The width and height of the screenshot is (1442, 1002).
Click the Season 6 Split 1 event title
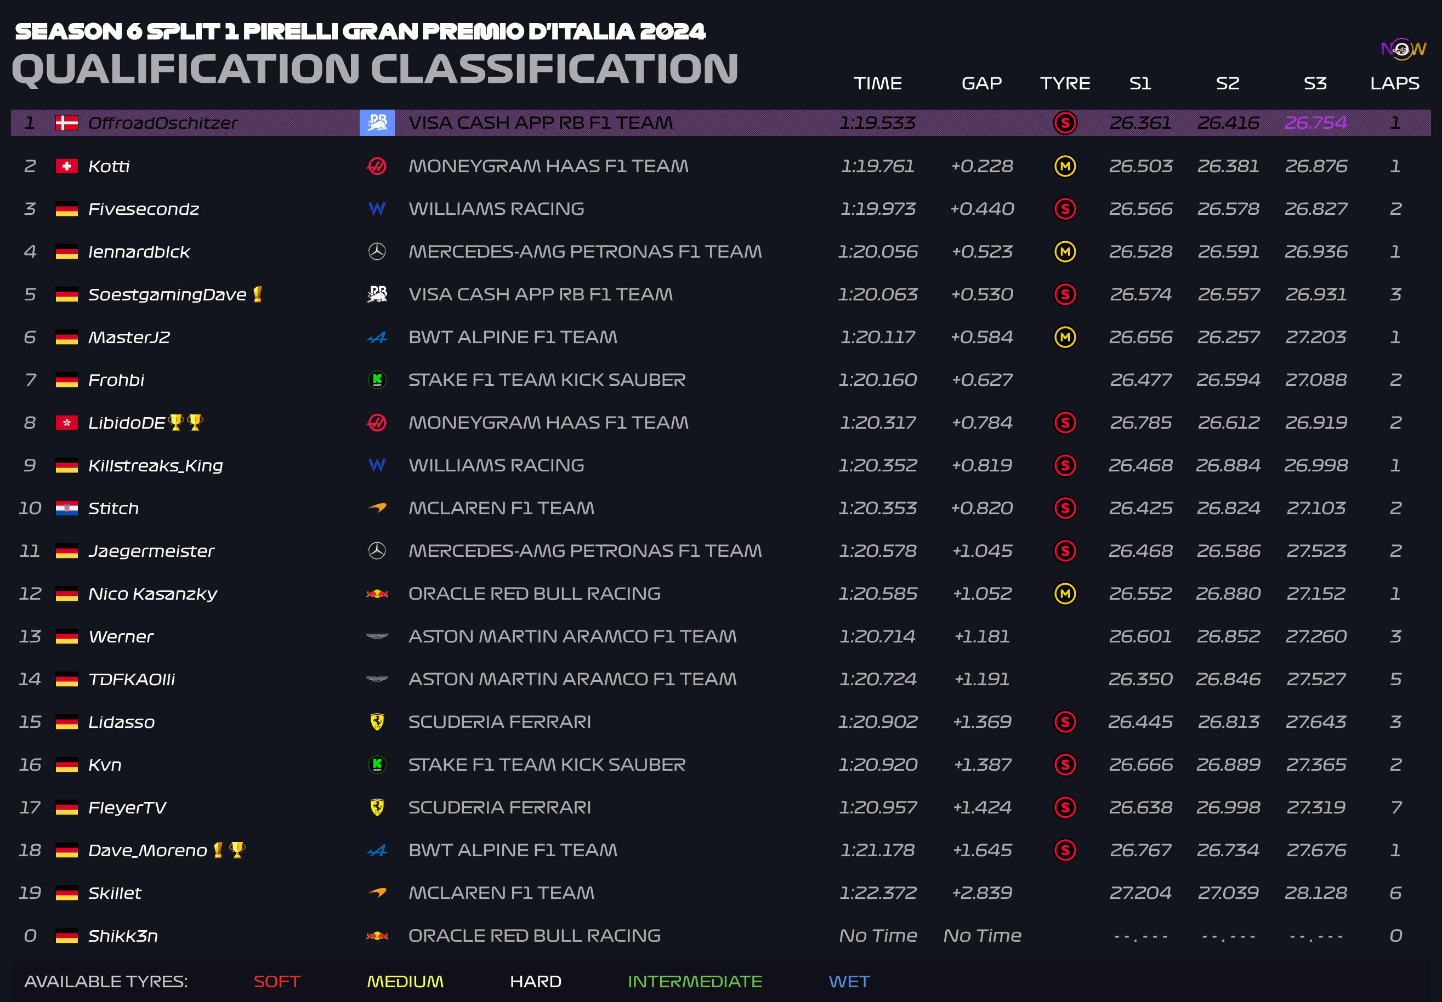(x=360, y=31)
